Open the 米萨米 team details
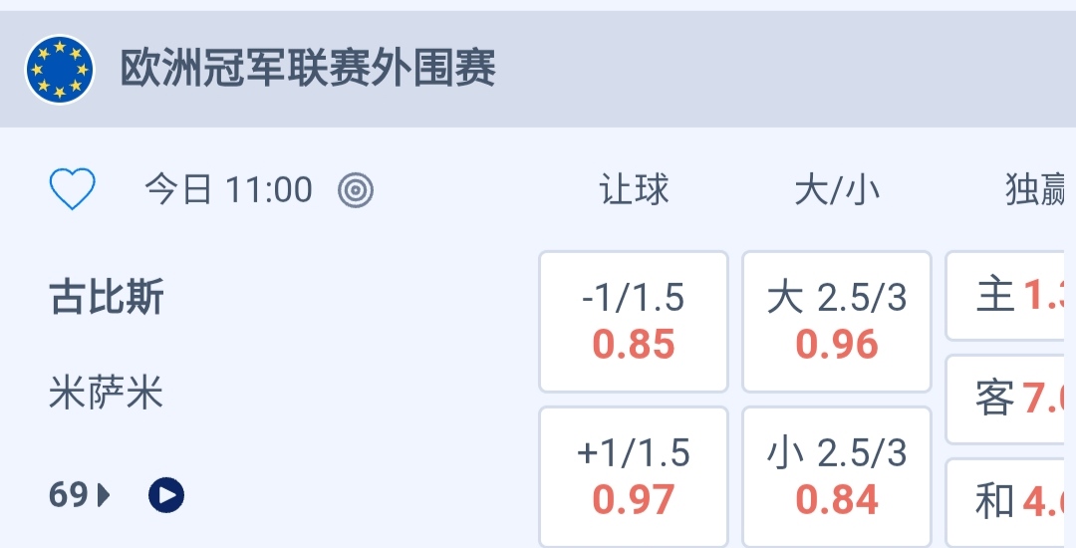 (x=106, y=394)
